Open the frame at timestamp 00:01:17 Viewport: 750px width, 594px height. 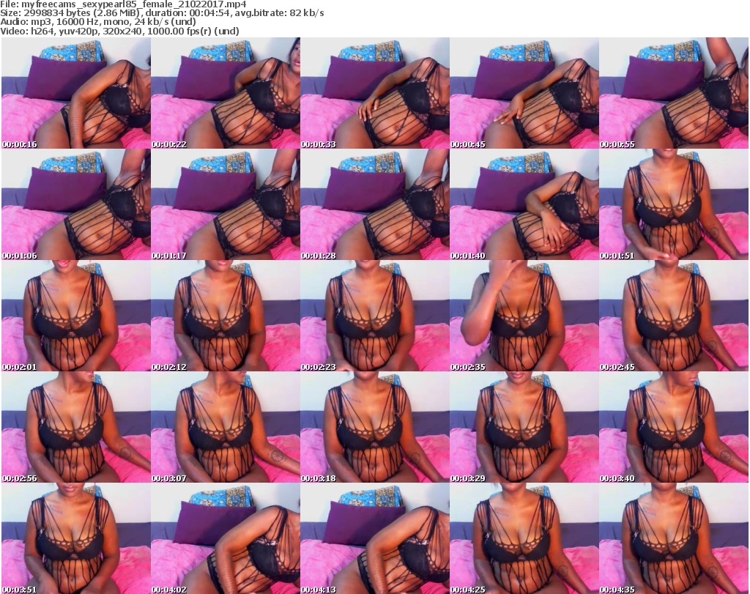click(226, 204)
